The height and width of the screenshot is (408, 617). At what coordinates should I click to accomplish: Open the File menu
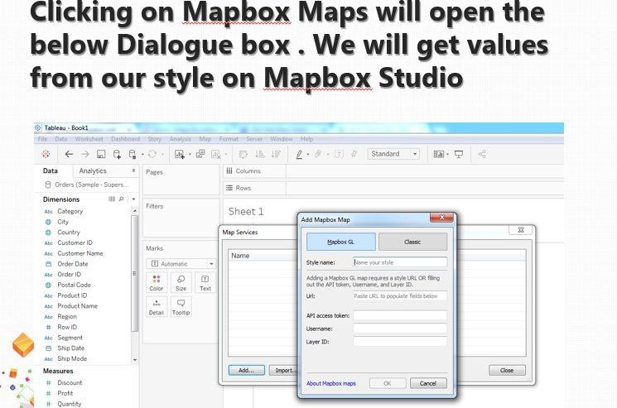point(42,139)
